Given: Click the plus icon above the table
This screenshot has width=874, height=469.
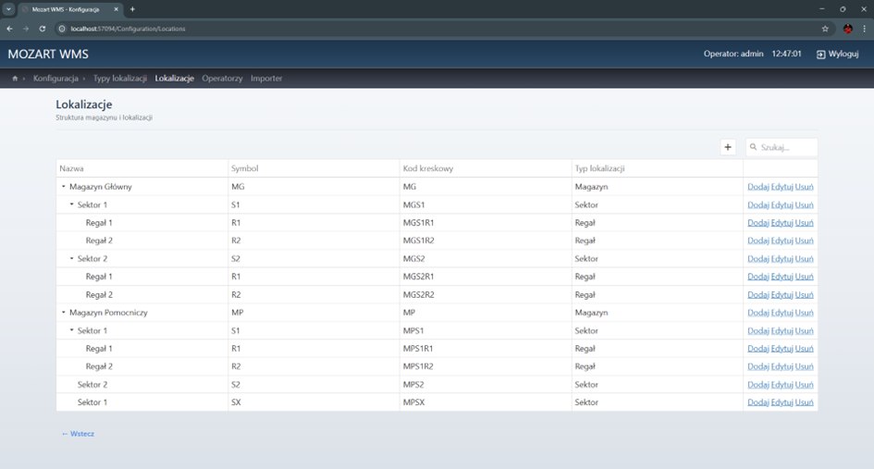Looking at the screenshot, I should [728, 147].
